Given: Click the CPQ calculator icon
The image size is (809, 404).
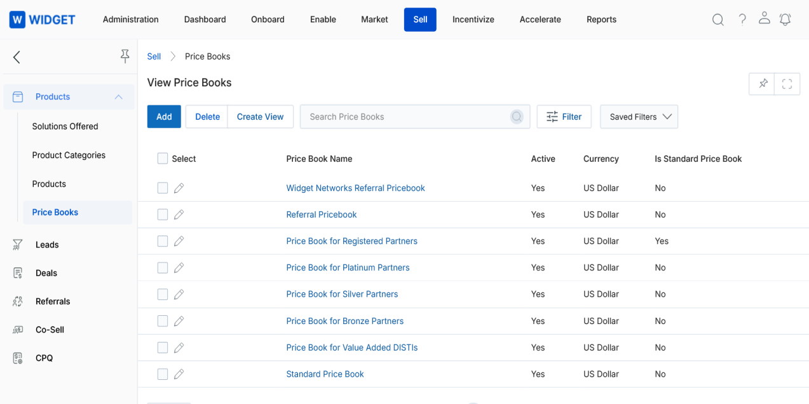Looking at the screenshot, I should pos(18,358).
